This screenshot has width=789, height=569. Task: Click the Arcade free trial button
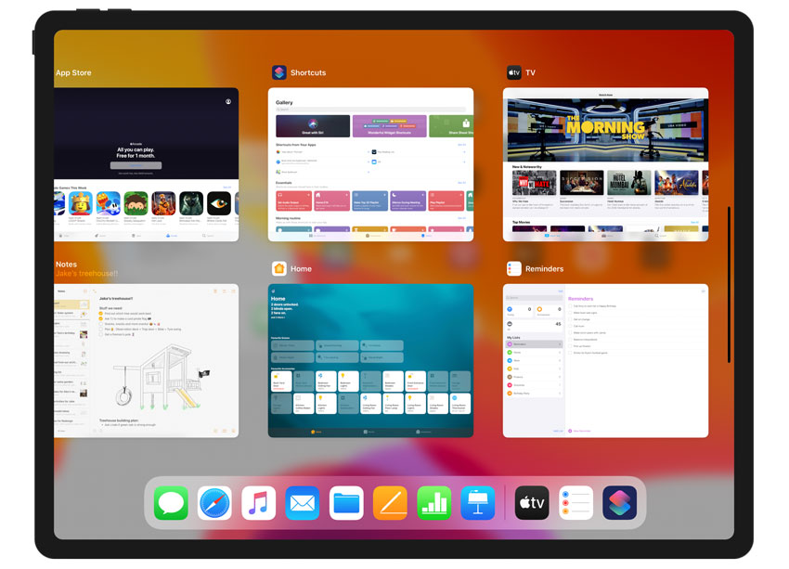(136, 165)
